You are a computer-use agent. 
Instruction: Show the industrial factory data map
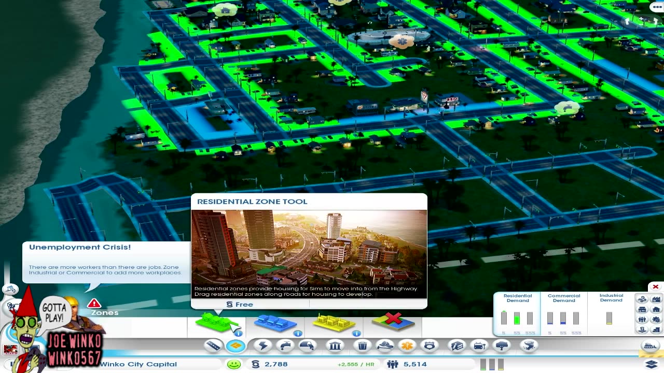click(x=656, y=299)
